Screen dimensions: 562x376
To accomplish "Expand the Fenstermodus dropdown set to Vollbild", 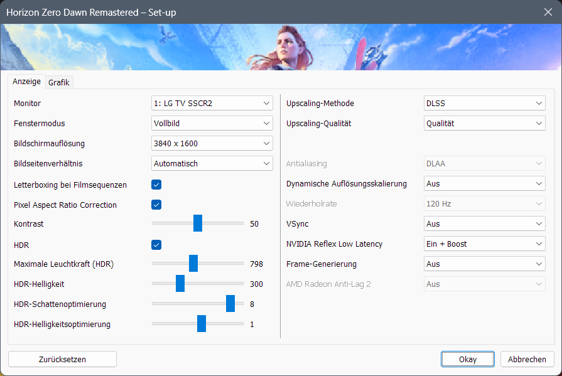I will click(x=212, y=123).
